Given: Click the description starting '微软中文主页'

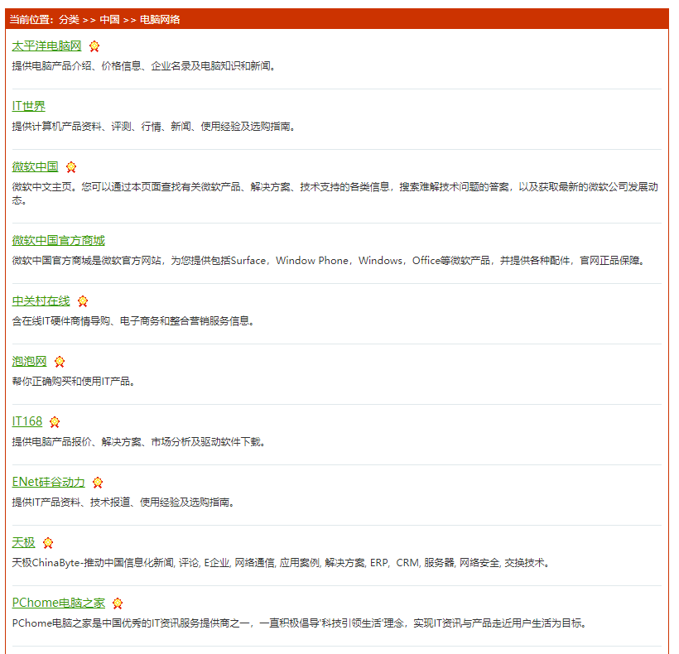Looking at the screenshot, I should 335,194.
